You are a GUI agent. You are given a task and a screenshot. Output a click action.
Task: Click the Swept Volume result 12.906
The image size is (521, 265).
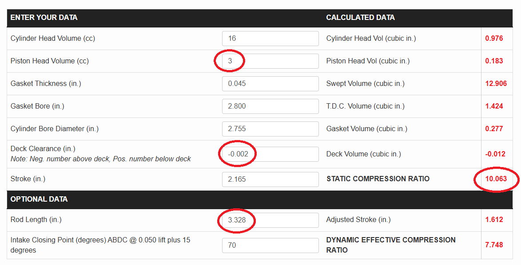(x=496, y=84)
